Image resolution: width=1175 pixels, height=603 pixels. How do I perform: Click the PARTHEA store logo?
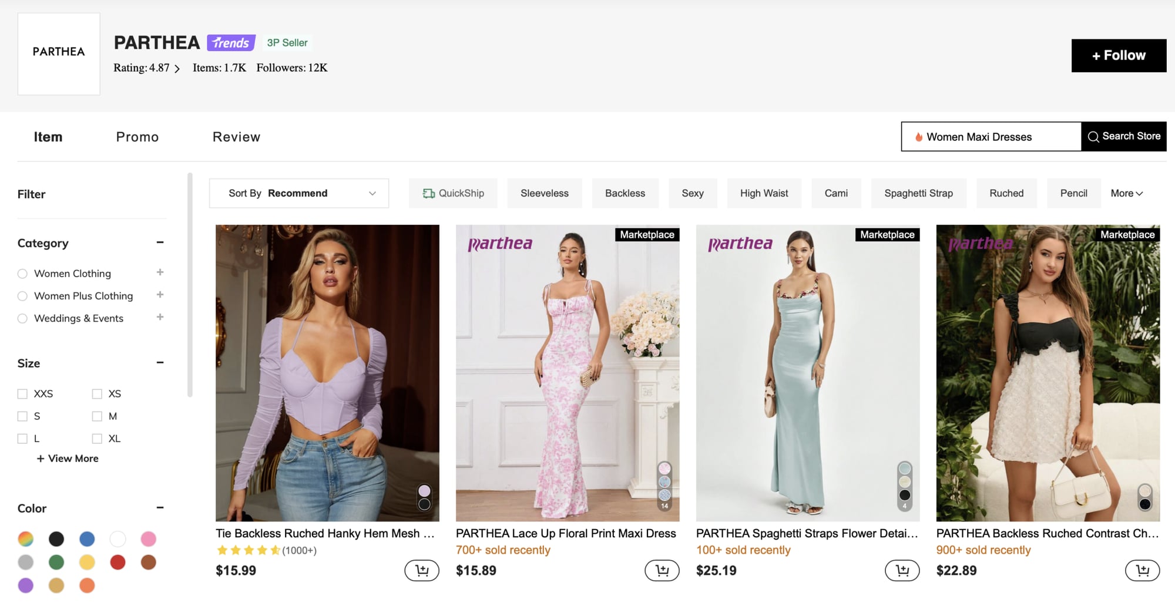pyautogui.click(x=59, y=53)
